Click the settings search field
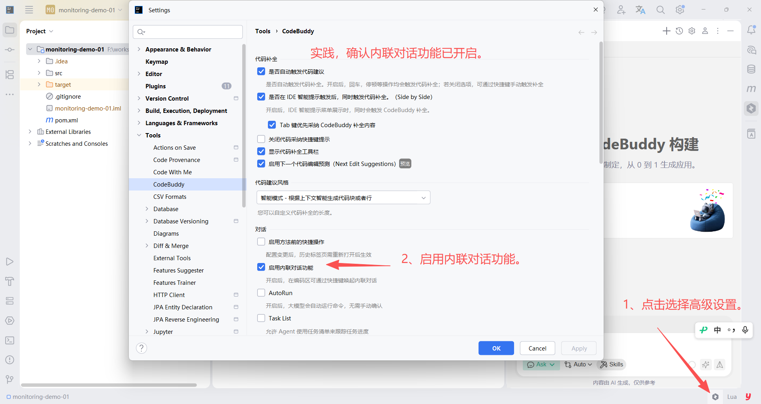 [x=188, y=32]
